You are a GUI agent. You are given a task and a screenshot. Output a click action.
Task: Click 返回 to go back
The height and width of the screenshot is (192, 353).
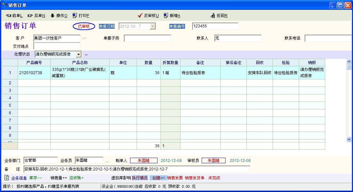point(213,16)
